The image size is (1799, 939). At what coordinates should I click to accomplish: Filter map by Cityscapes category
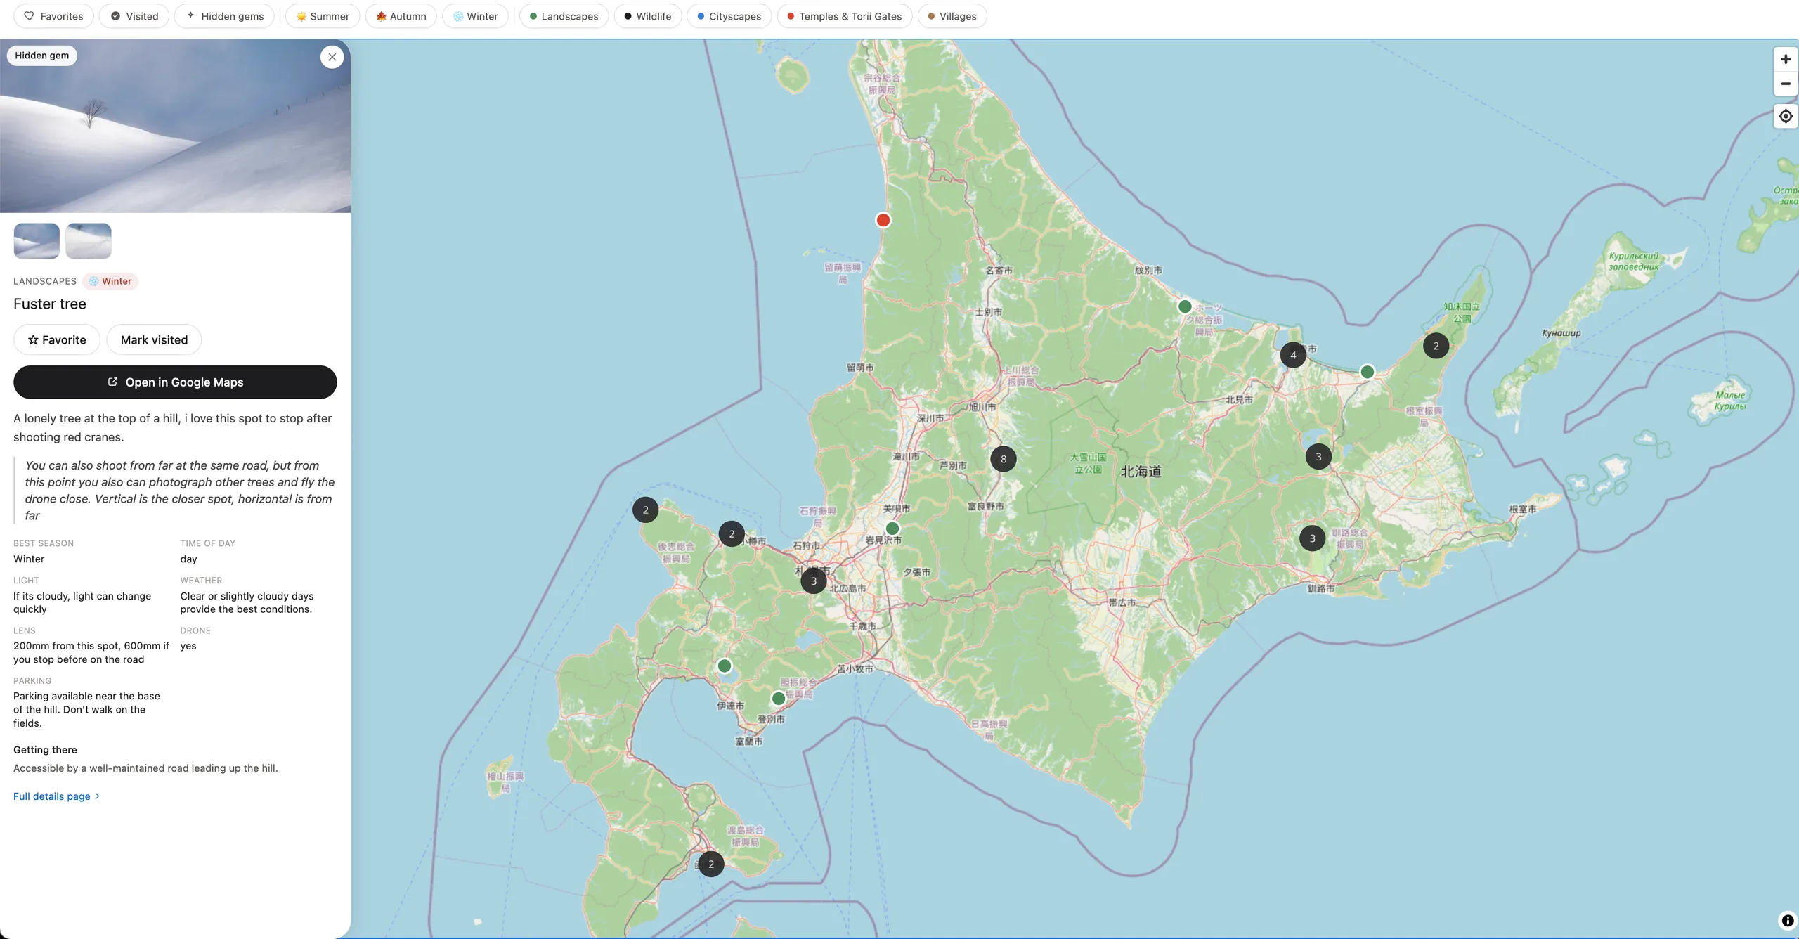tap(729, 16)
